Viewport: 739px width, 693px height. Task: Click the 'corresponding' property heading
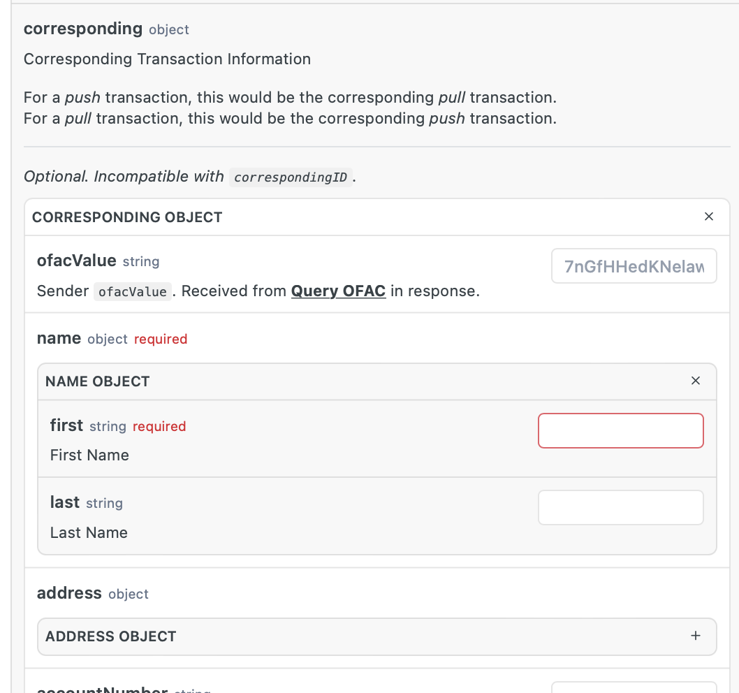(x=83, y=29)
